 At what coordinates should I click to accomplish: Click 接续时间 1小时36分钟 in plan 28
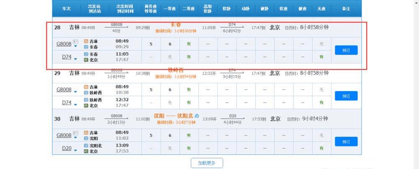[176, 31]
